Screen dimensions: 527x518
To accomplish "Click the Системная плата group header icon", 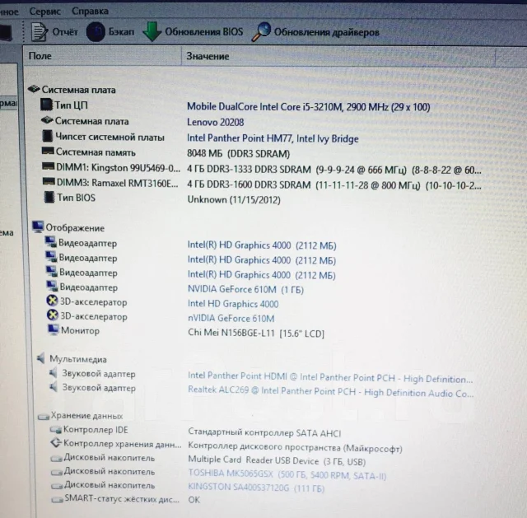I will pyautogui.click(x=34, y=89).
